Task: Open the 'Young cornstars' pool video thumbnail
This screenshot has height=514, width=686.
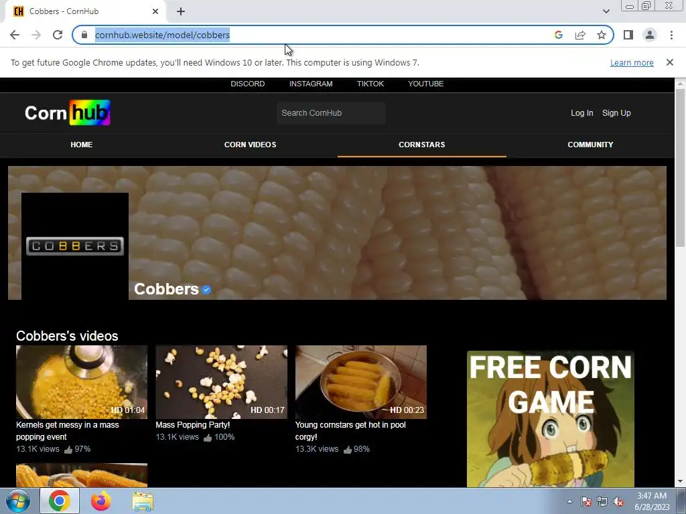Action: [x=361, y=382]
